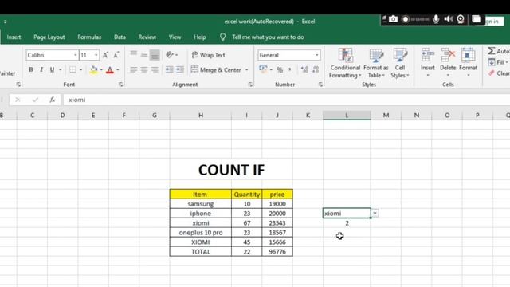
Task: Click Fill down icon
Action: pyautogui.click(x=492, y=62)
